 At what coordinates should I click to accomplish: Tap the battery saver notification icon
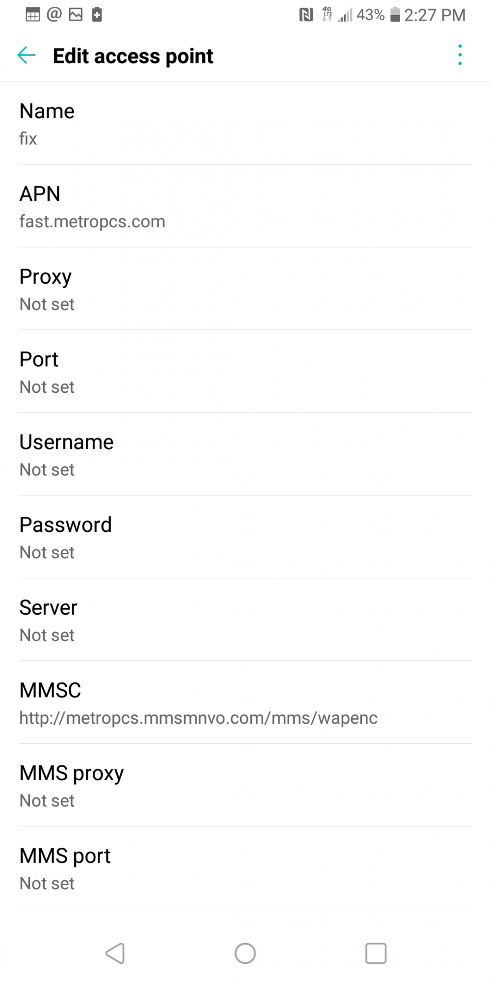click(97, 15)
